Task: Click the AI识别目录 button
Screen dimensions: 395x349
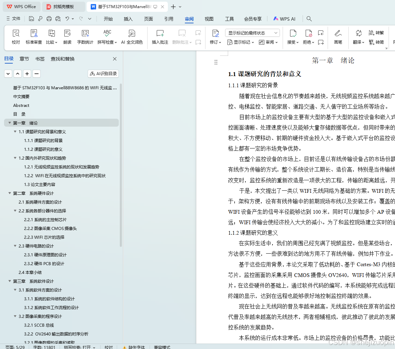Action: point(103,74)
